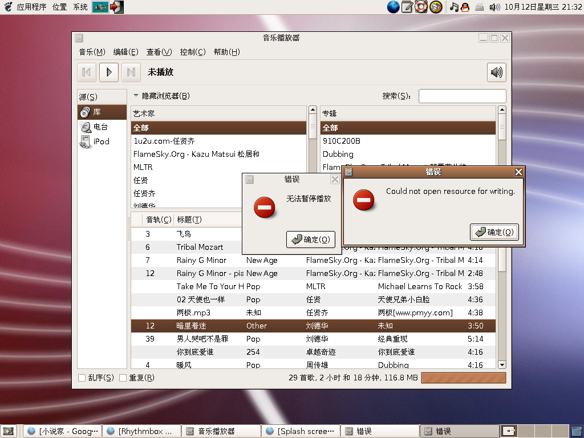Viewport: 584px width, 438px height.
Task: Select 全部 in album list
Action: pyautogui.click(x=408, y=128)
